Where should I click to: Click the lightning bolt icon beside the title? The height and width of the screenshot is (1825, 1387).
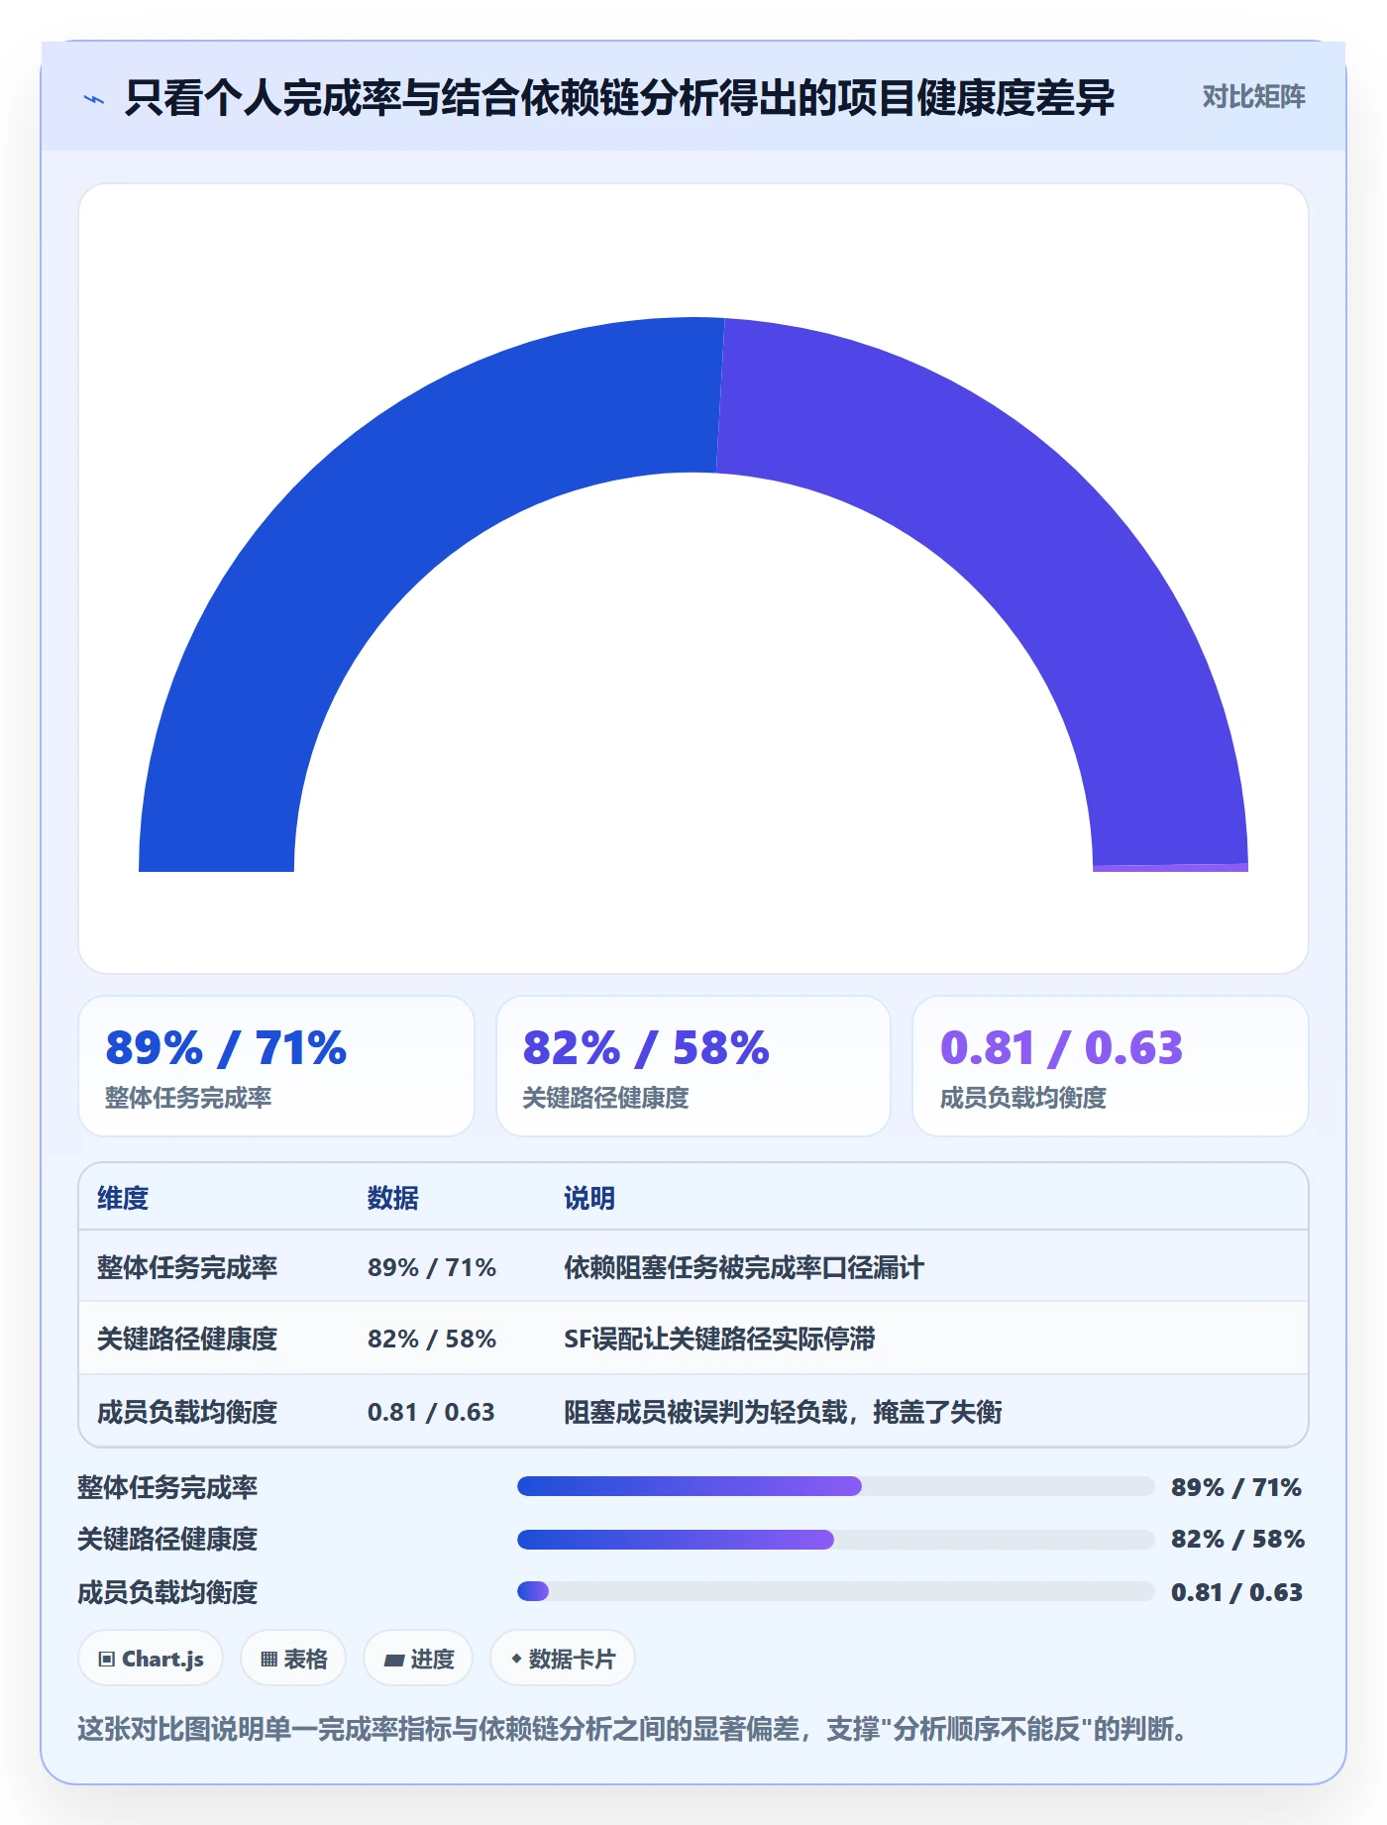pos(93,98)
